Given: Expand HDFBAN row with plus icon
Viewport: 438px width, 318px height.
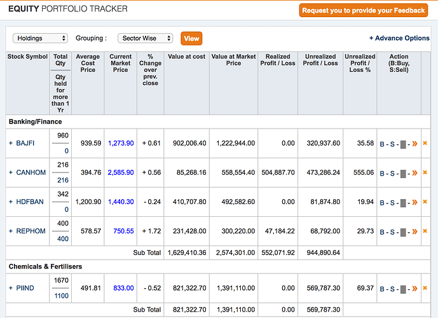Looking at the screenshot, I should [11, 202].
